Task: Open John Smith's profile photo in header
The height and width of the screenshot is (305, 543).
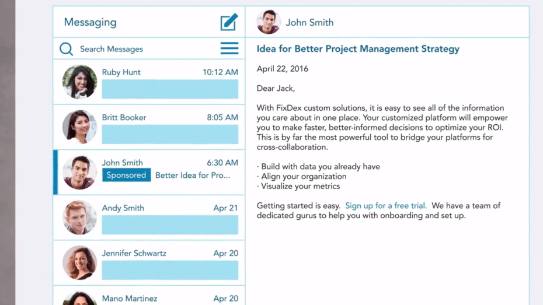Action: pos(269,22)
